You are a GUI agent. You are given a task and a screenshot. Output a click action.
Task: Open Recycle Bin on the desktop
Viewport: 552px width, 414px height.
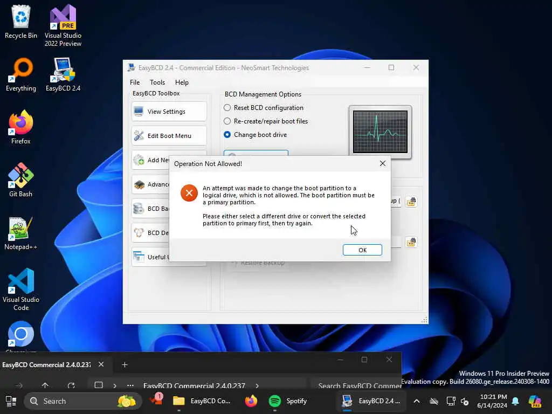tap(21, 22)
